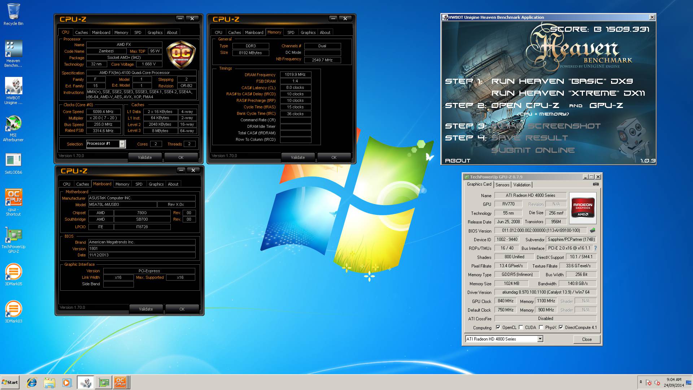
Task: Launch Heaven Benchmark desktop shortcut
Action: (13, 53)
